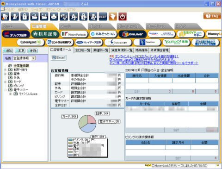The width and height of the screenshot is (222, 169).
Task: Switch to the 全口座一覧 tab
Action: click(83, 50)
